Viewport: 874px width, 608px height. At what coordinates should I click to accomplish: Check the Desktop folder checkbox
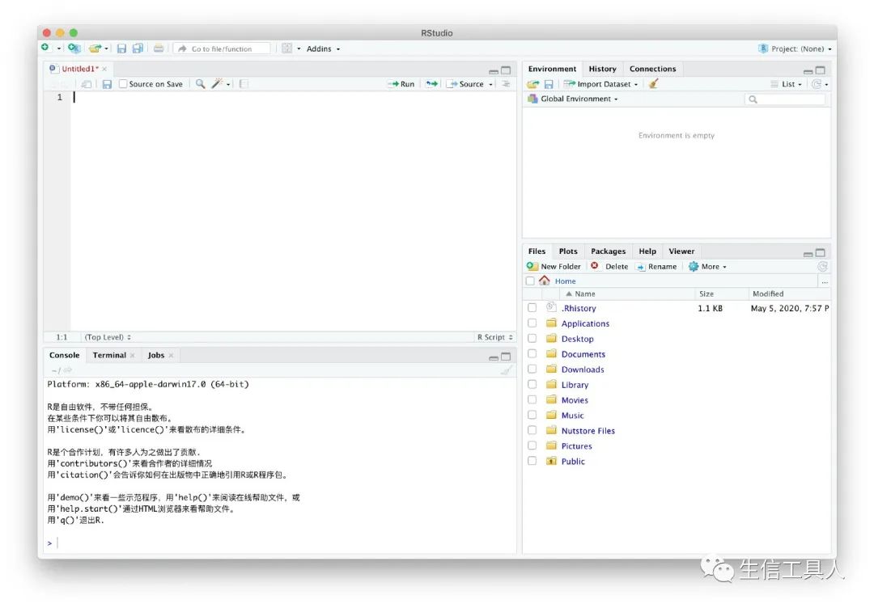click(532, 338)
